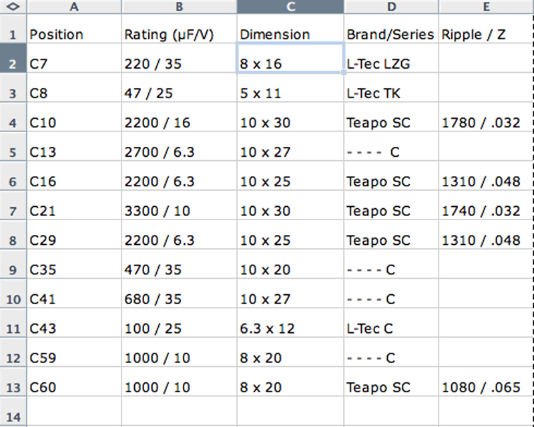
Task: Select the "1080 / .065" ripple cell
Action: click(x=485, y=387)
